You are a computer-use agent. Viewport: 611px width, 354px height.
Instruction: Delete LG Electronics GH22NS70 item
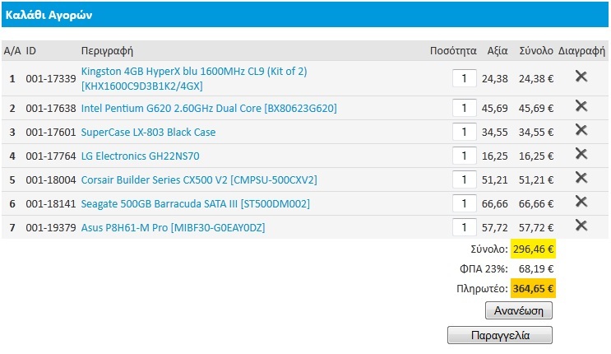point(581,154)
